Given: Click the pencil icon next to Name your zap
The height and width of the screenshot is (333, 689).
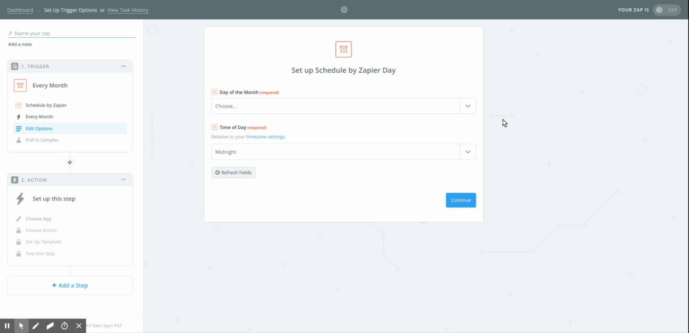Looking at the screenshot, I should coord(10,33).
